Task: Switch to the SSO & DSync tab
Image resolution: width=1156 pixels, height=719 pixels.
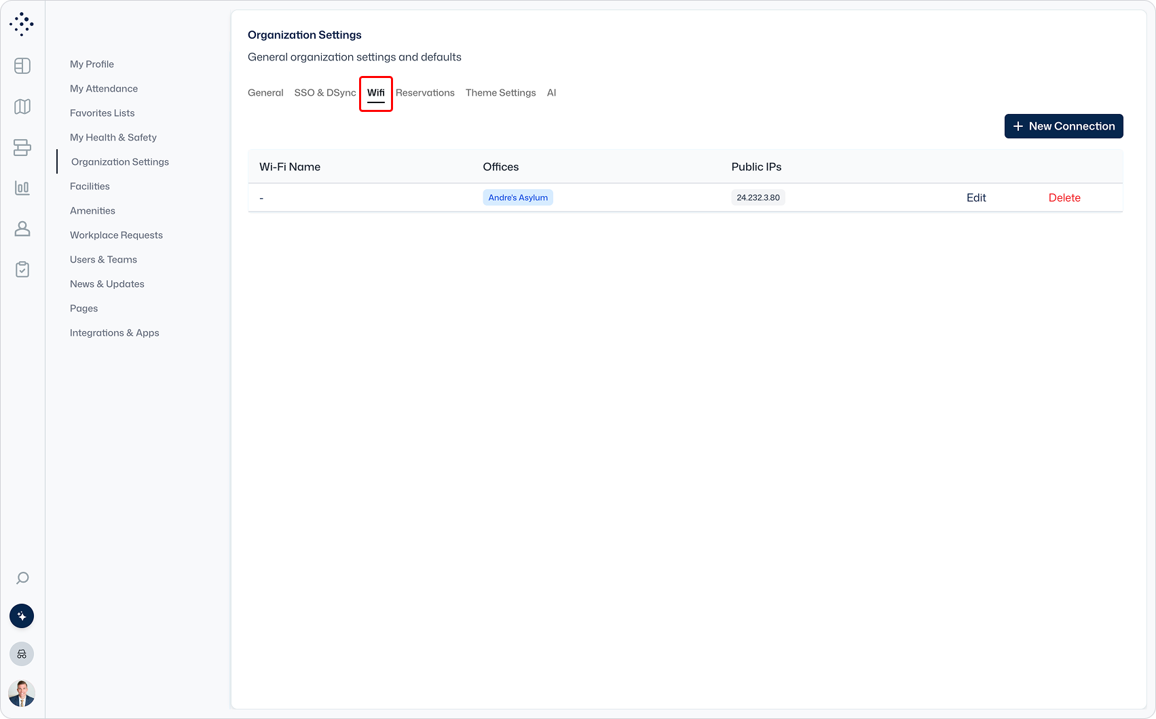Action: [x=324, y=93]
